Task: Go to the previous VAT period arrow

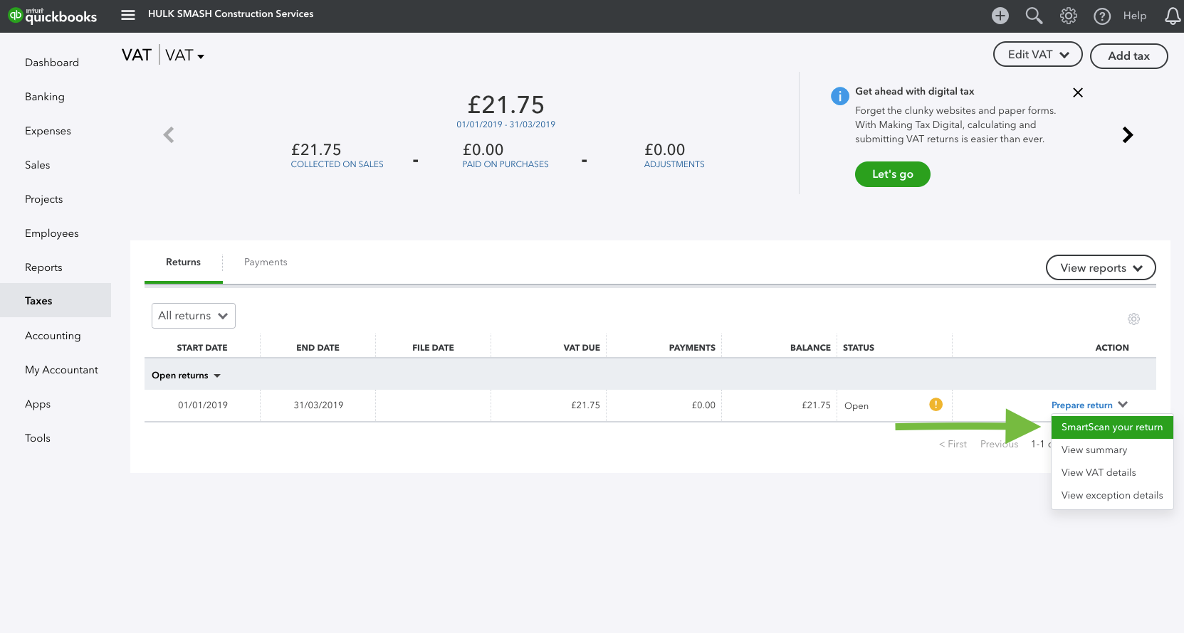Action: tap(169, 135)
